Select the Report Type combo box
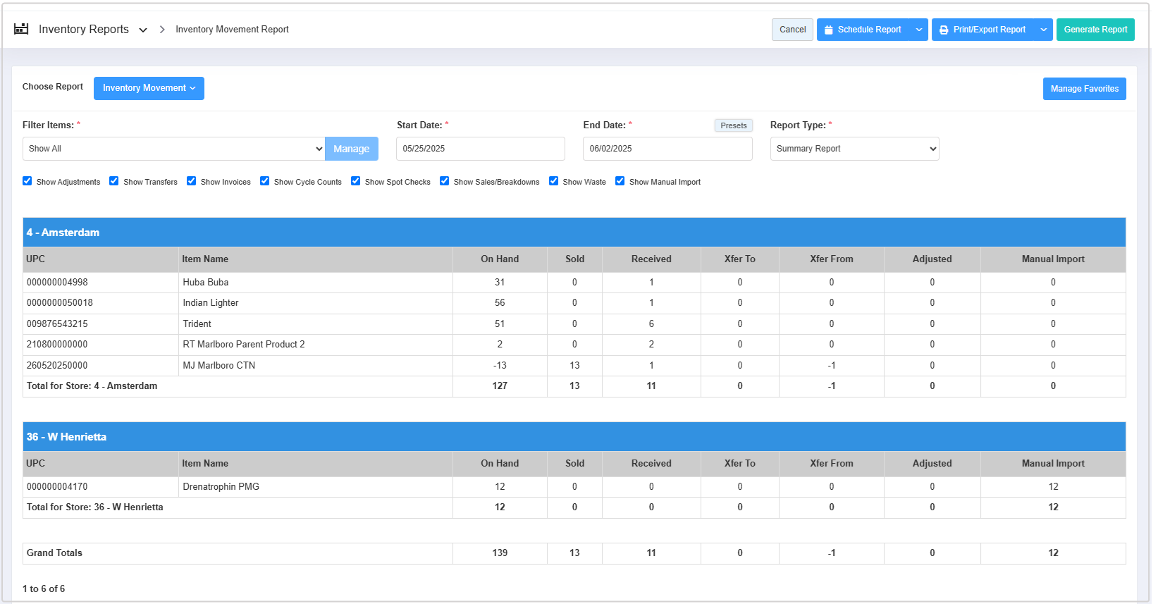The image size is (1158, 604). (x=854, y=149)
